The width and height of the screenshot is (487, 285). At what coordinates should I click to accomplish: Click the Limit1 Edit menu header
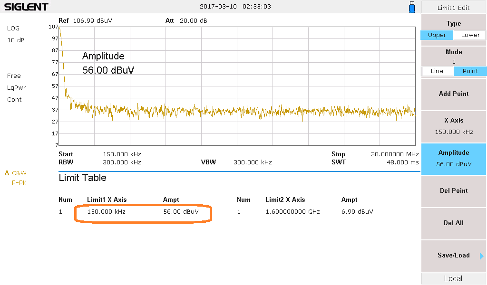(454, 8)
